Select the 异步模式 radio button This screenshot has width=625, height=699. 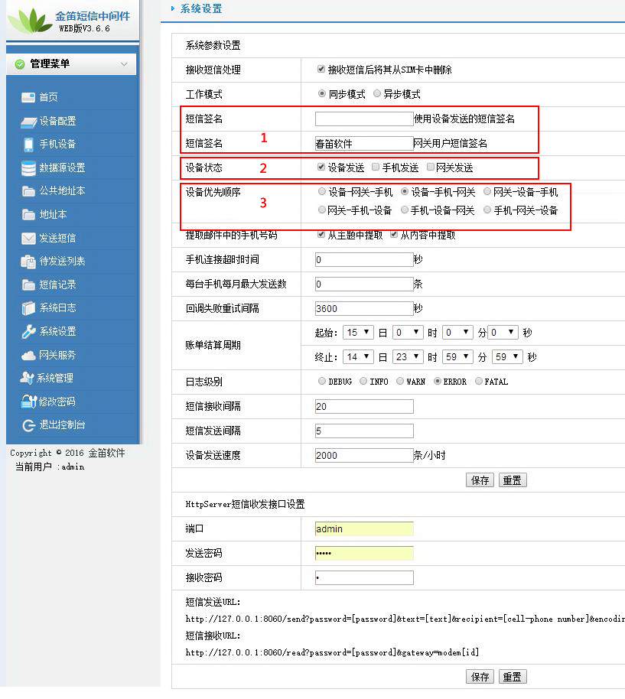click(x=378, y=93)
